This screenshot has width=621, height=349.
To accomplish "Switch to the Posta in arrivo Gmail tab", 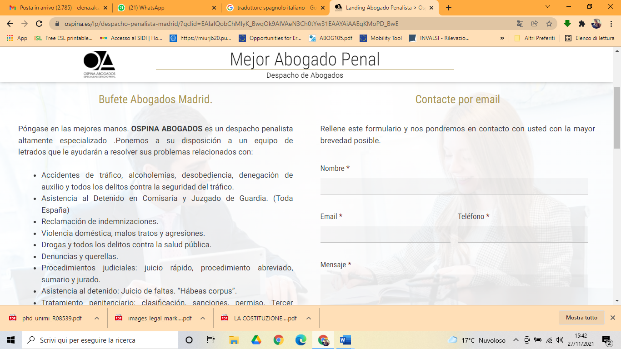I will tap(58, 8).
